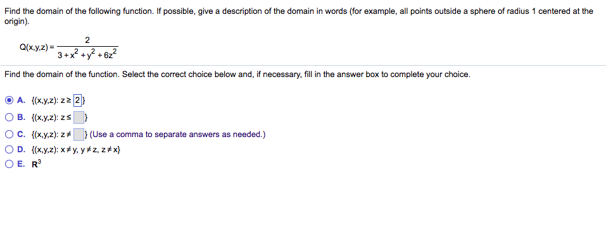Mark option D radio button

click(9, 150)
